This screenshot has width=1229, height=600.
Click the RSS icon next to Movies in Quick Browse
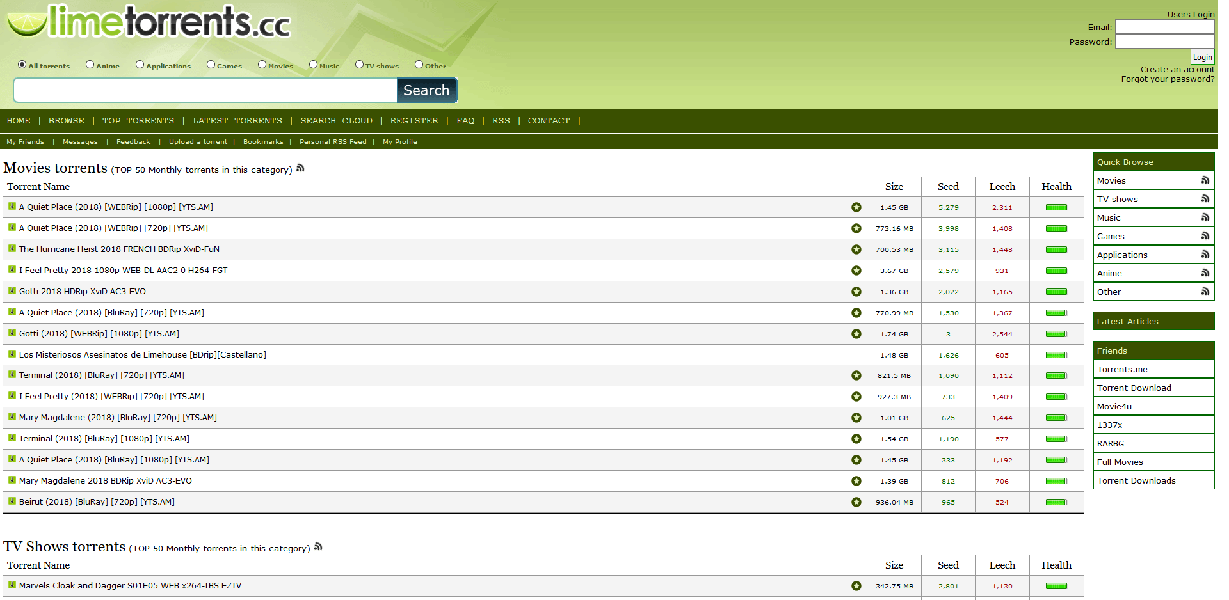click(x=1206, y=180)
